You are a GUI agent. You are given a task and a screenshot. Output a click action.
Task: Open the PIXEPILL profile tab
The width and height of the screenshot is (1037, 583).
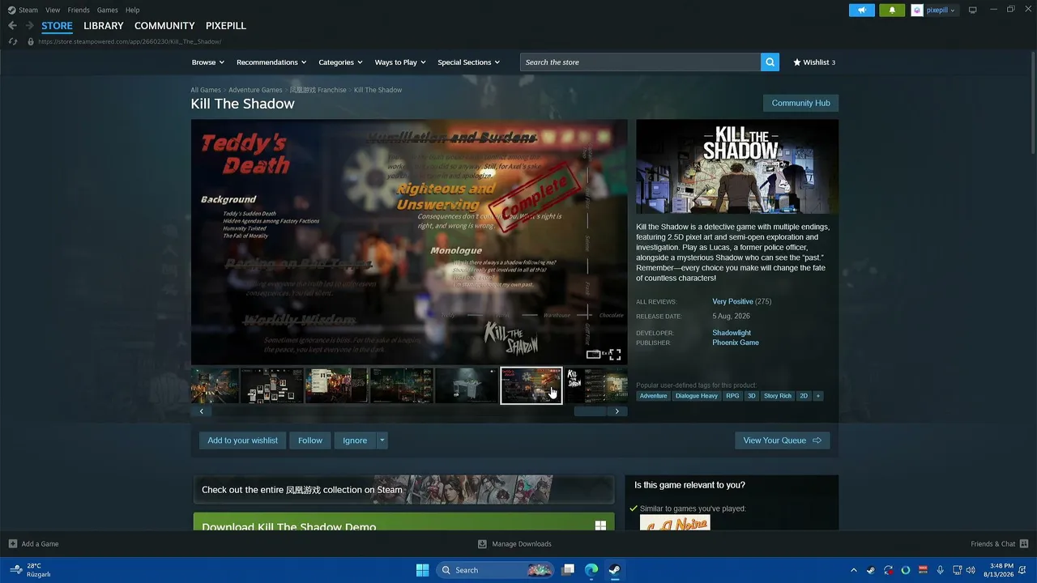point(226,26)
